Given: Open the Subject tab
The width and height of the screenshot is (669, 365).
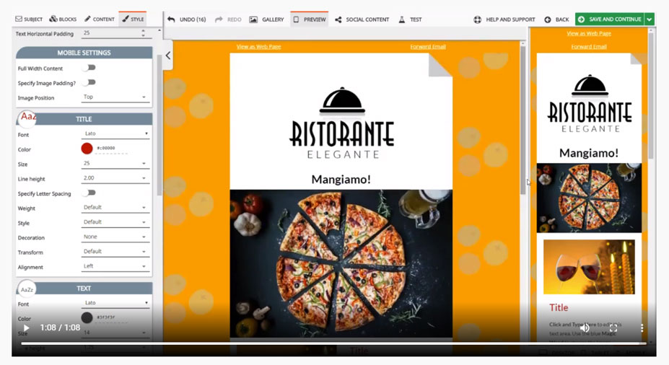Looking at the screenshot, I should click(x=29, y=19).
